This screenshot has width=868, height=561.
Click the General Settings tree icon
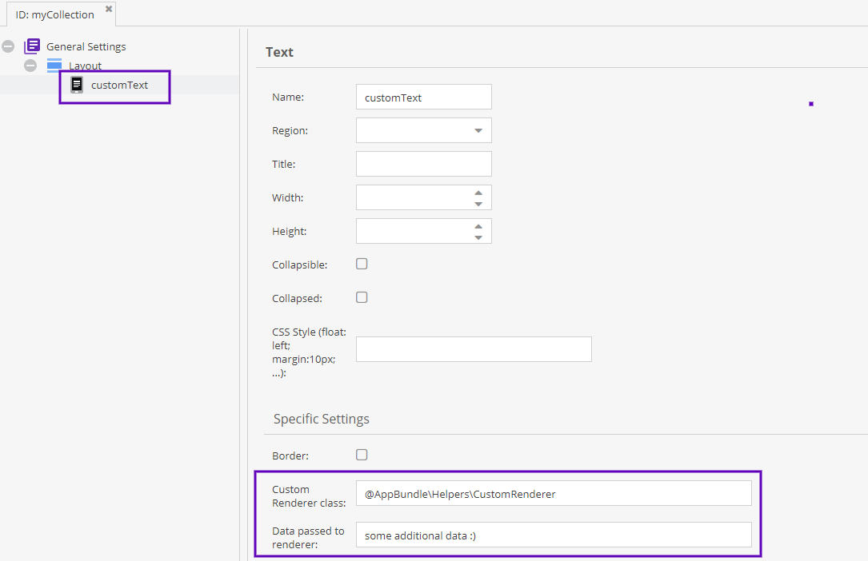[x=32, y=46]
